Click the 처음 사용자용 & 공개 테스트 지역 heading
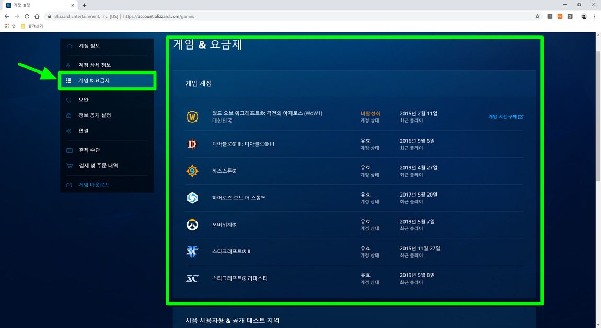Viewport: 601px width, 328px height. pos(232,320)
